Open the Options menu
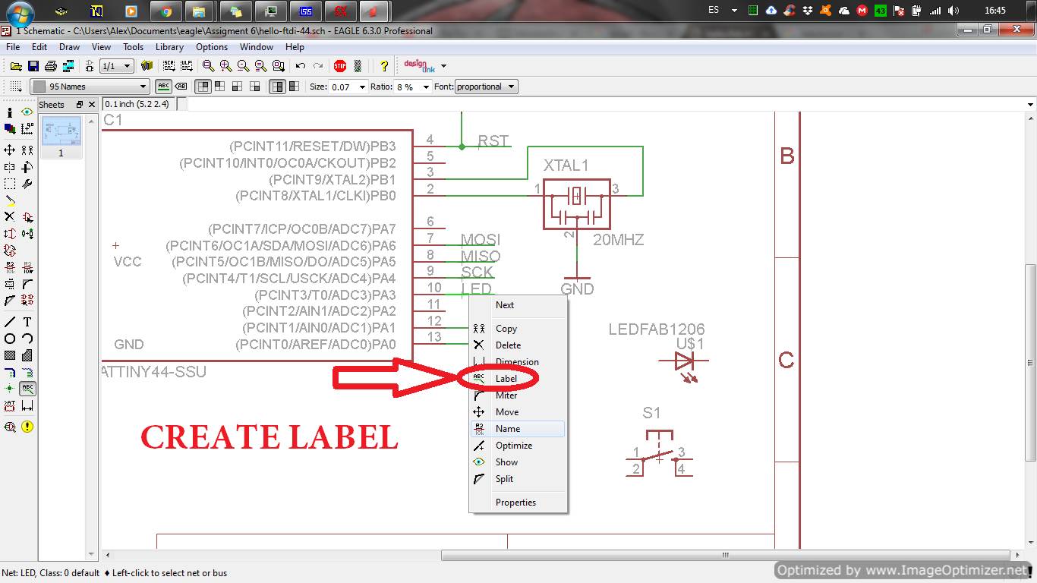The image size is (1037, 583). [x=212, y=47]
